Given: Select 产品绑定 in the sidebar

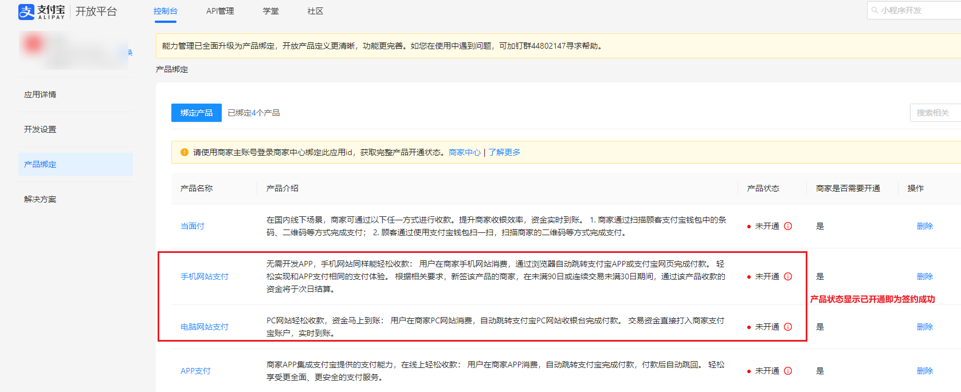Looking at the screenshot, I should 76,164.
